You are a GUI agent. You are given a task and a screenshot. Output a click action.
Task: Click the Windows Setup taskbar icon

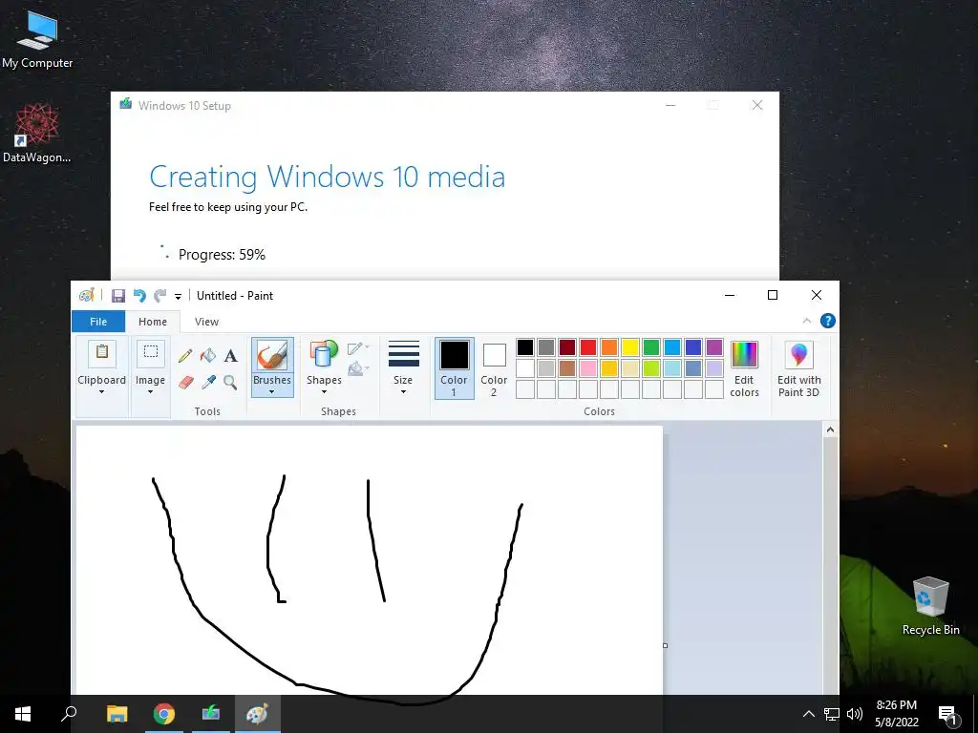[211, 714]
